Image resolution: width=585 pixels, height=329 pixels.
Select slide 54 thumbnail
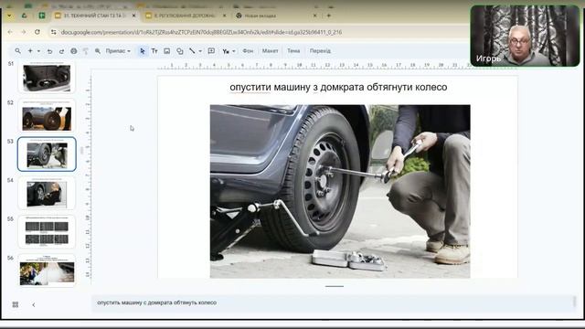[x=47, y=193]
